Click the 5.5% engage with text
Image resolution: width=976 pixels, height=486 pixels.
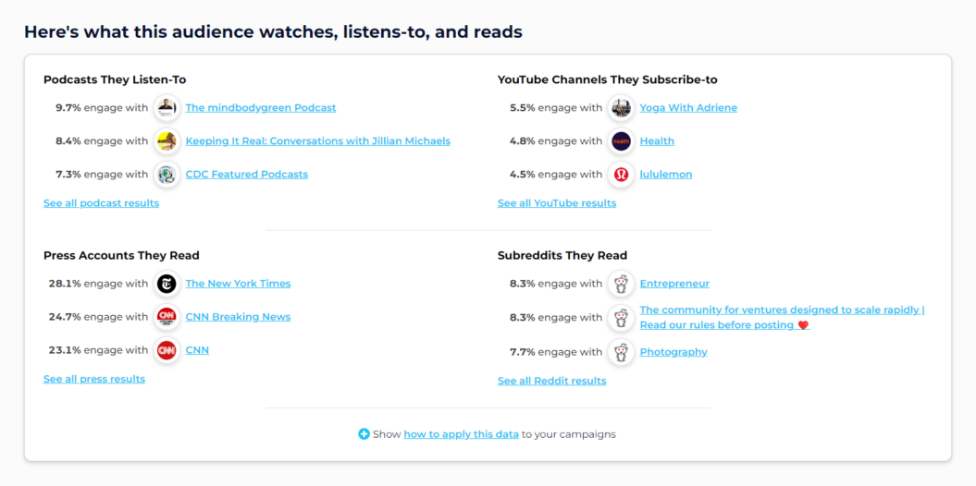tap(556, 107)
